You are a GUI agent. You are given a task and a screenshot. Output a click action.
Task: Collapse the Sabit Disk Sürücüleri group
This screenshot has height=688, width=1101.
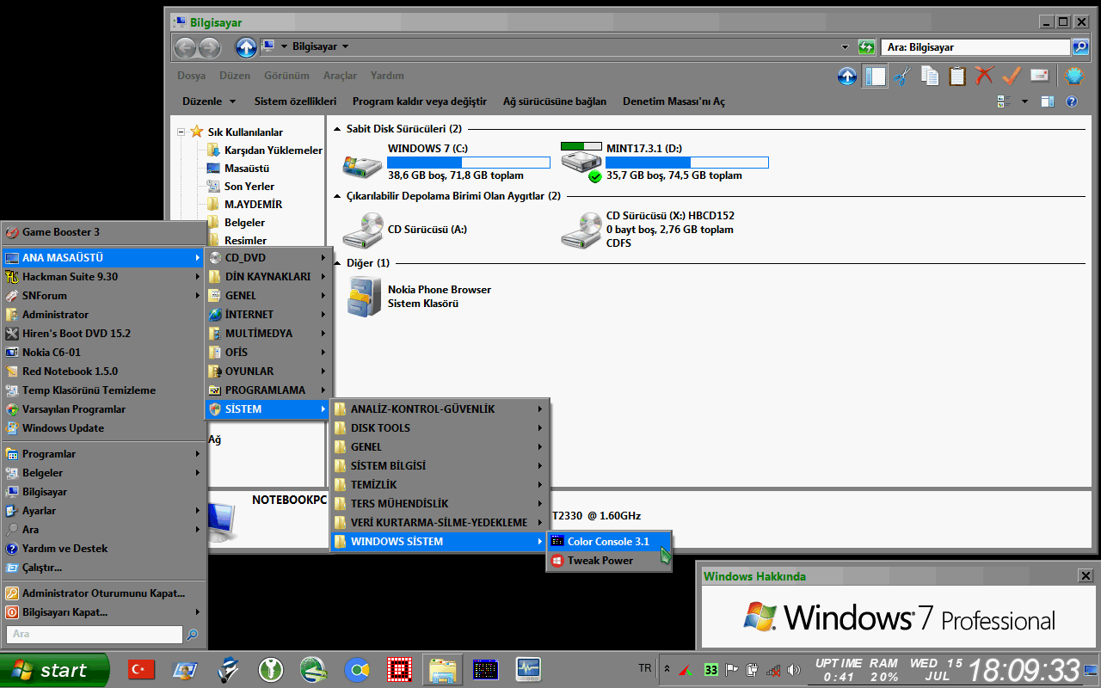coord(338,129)
